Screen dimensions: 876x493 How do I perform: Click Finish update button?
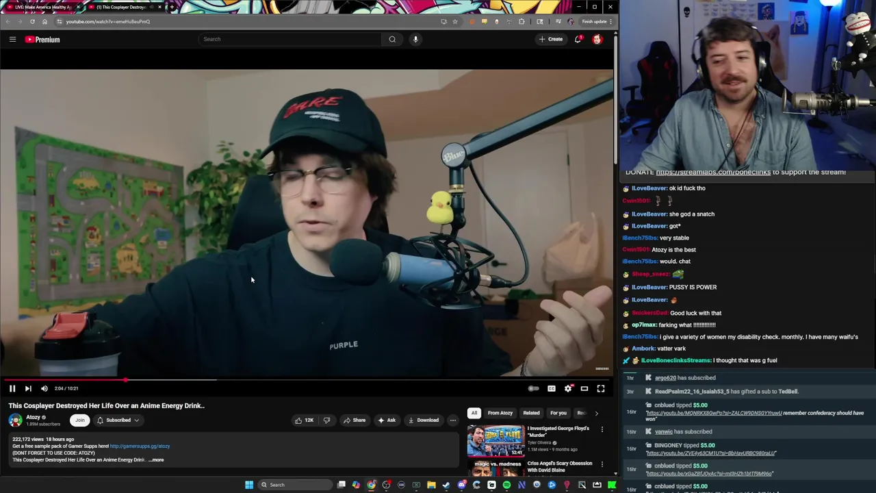[594, 21]
